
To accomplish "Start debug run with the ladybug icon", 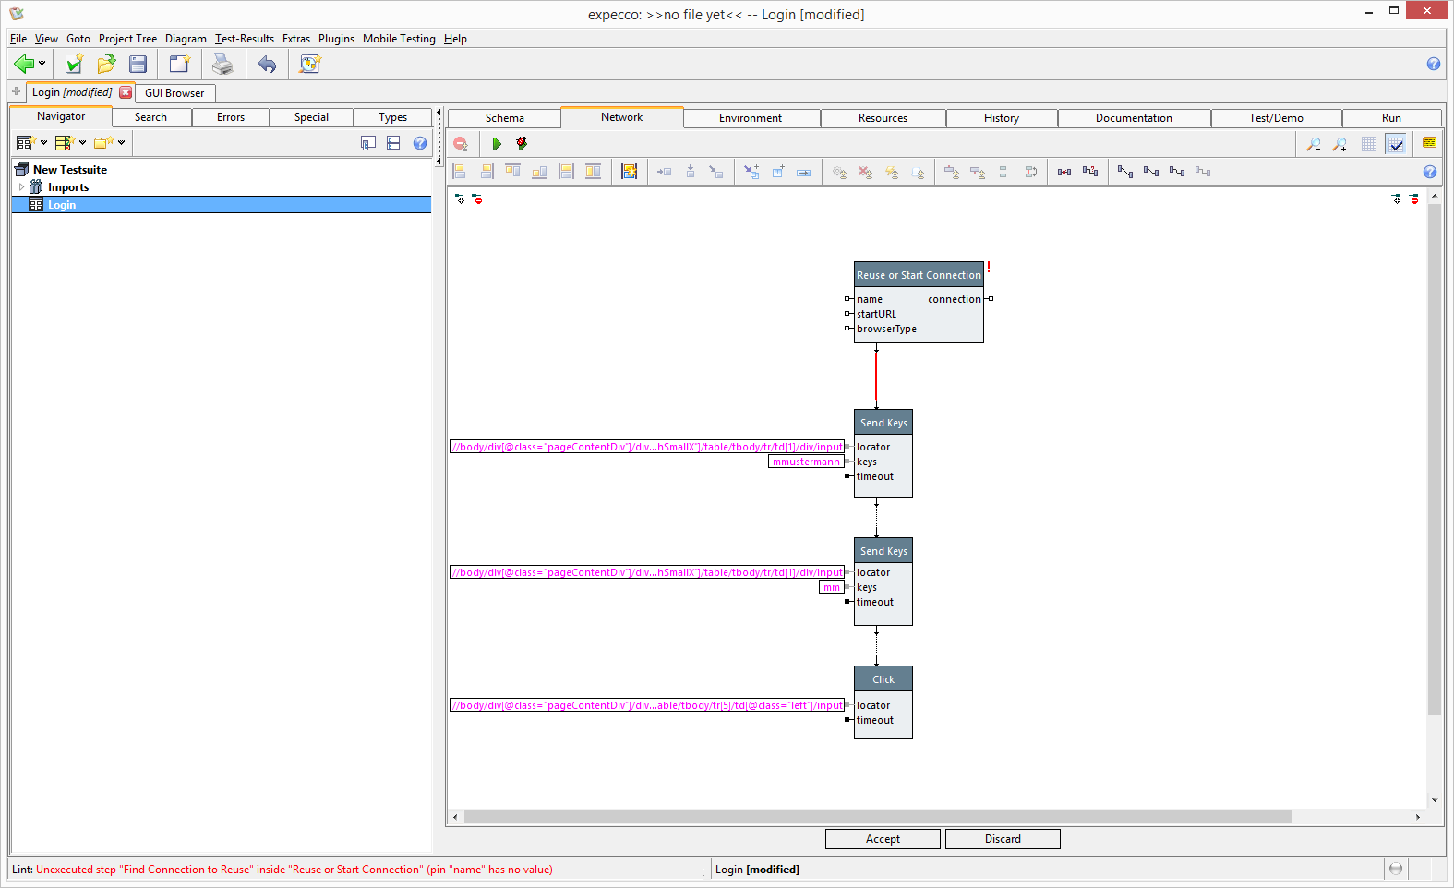I will pyautogui.click(x=522, y=144).
